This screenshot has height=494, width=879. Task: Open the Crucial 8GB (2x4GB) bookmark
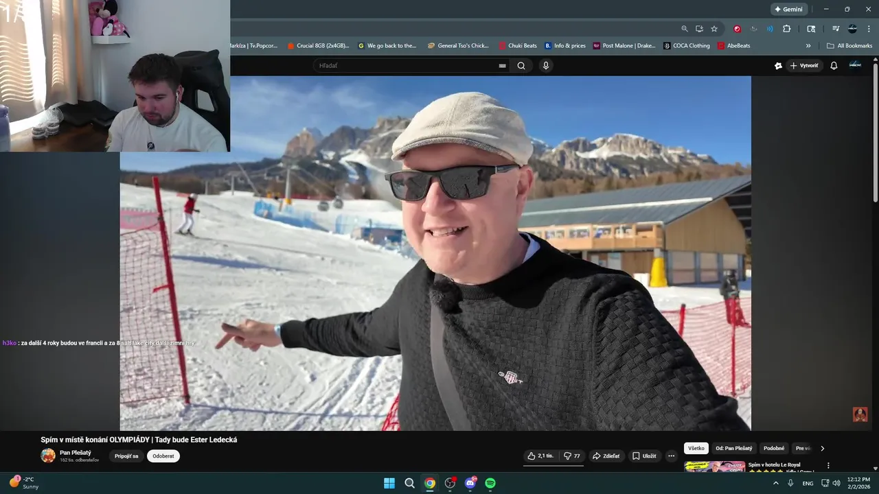pyautogui.click(x=318, y=46)
